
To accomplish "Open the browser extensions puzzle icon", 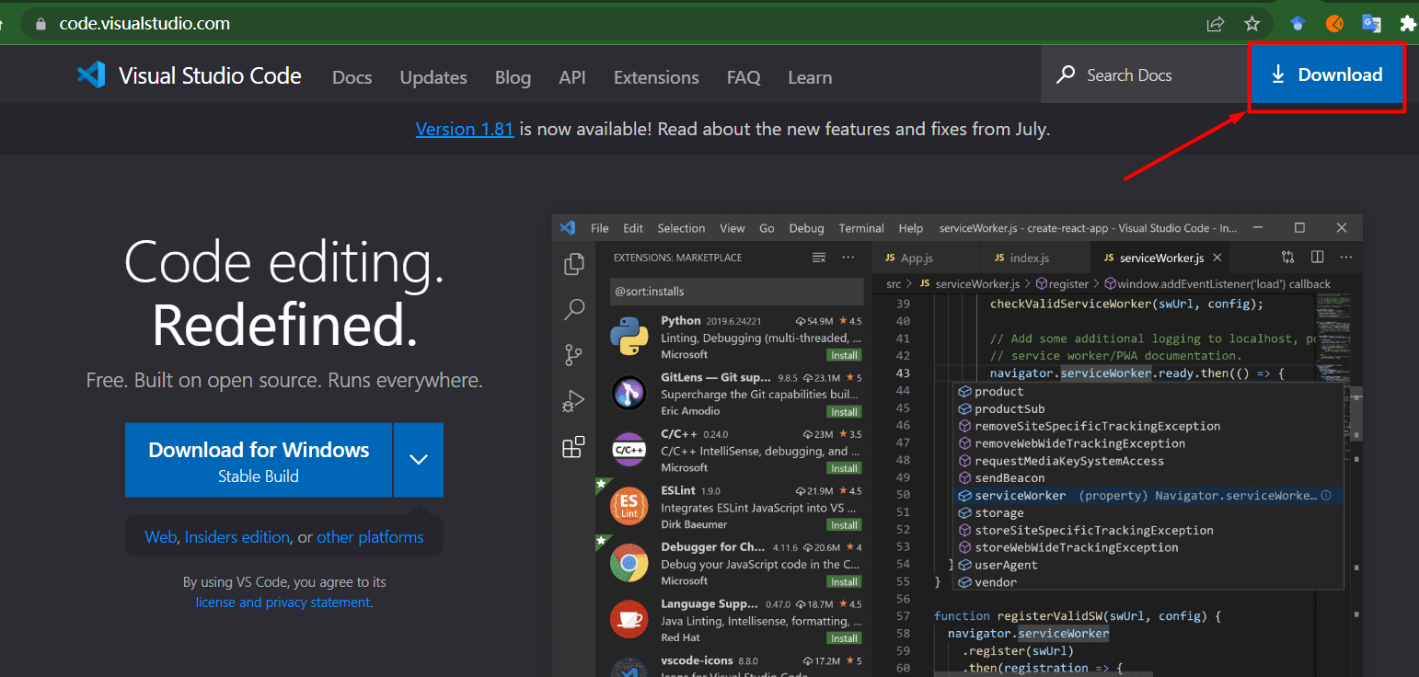I will 1406,24.
